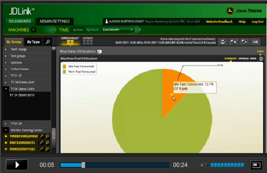The image size is (267, 173).
Task: Export the report to PDF
Action: [244, 42]
